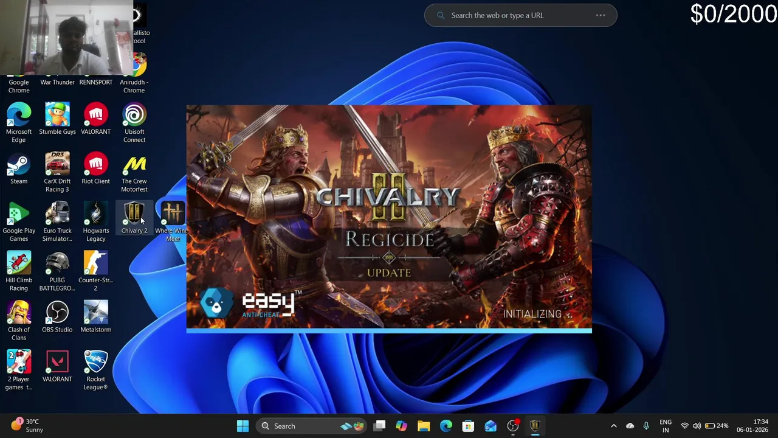Open the three-dot menu in the web search bar

(x=601, y=15)
